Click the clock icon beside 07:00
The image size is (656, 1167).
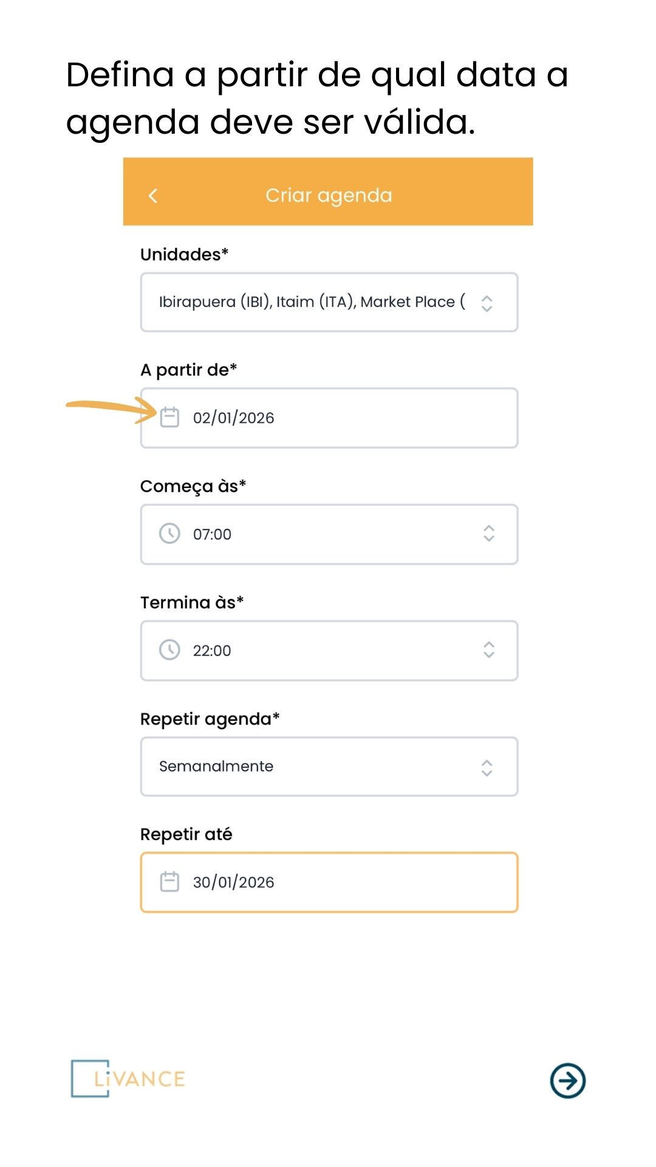coord(169,534)
